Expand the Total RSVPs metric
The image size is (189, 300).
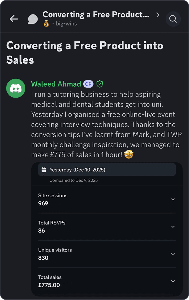click(x=173, y=227)
